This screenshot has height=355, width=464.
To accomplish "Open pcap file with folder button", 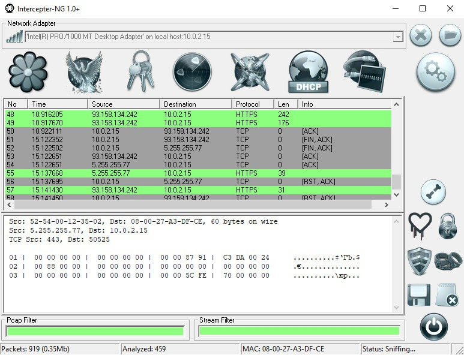I will coord(450,35).
